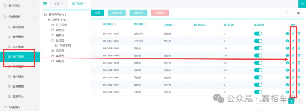Open the search icon above the table
This screenshot has height=111, width=306.
287,13
